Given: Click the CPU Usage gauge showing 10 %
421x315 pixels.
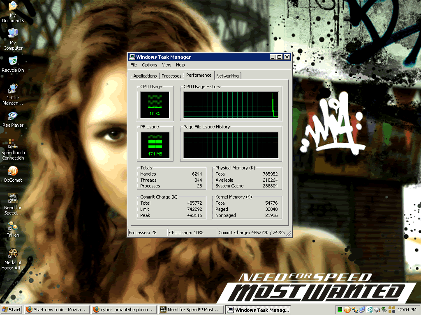Looking at the screenshot, I should pyautogui.click(x=155, y=105).
